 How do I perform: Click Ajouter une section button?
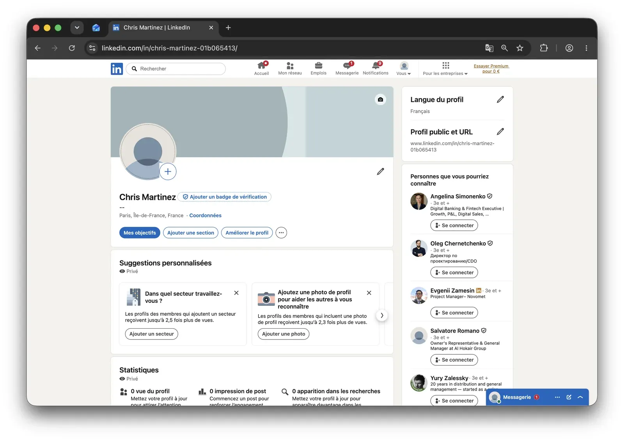click(x=191, y=233)
